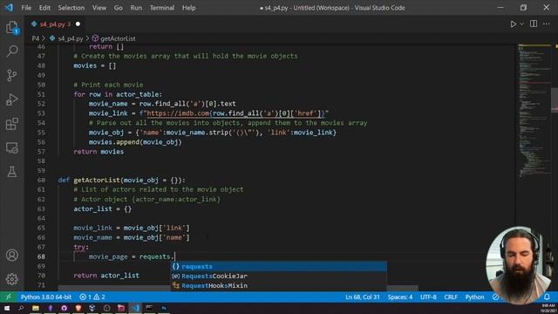
Task: Expand getActorList symbol in breadcrumb
Action: click(x=118, y=38)
